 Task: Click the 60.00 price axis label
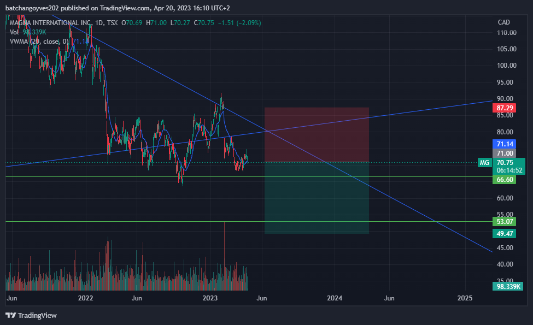tap(505, 198)
